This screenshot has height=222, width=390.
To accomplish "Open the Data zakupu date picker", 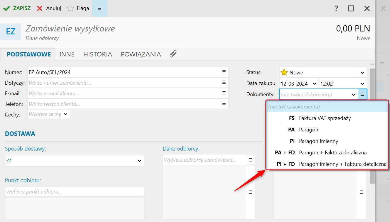I will pyautogui.click(x=314, y=84).
